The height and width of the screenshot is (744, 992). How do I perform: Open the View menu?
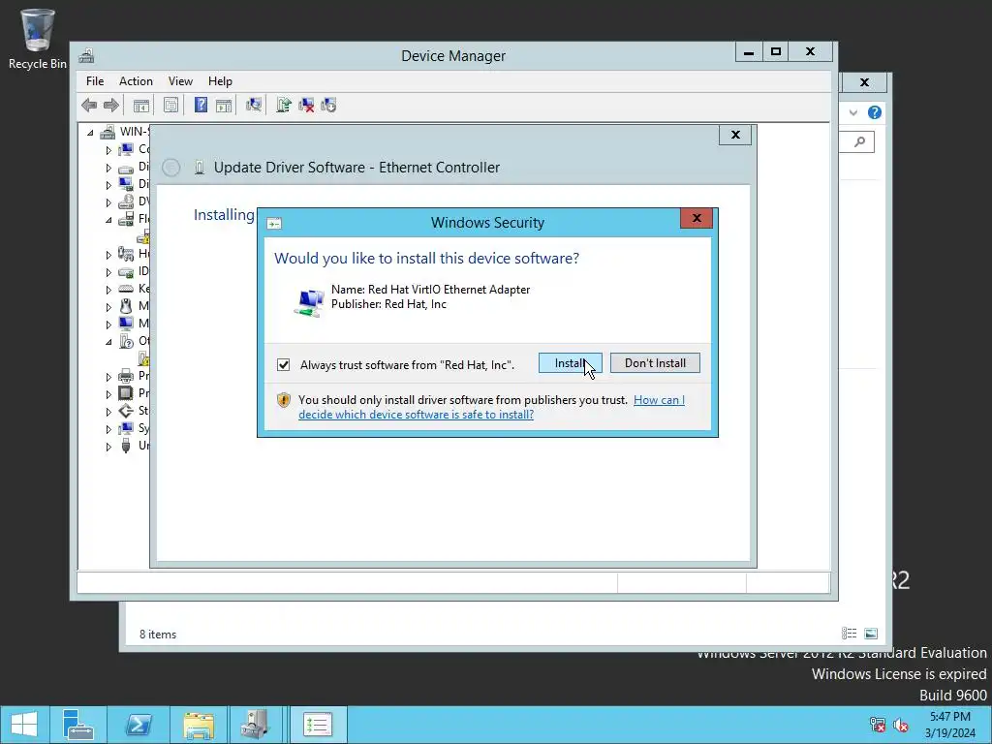180,81
